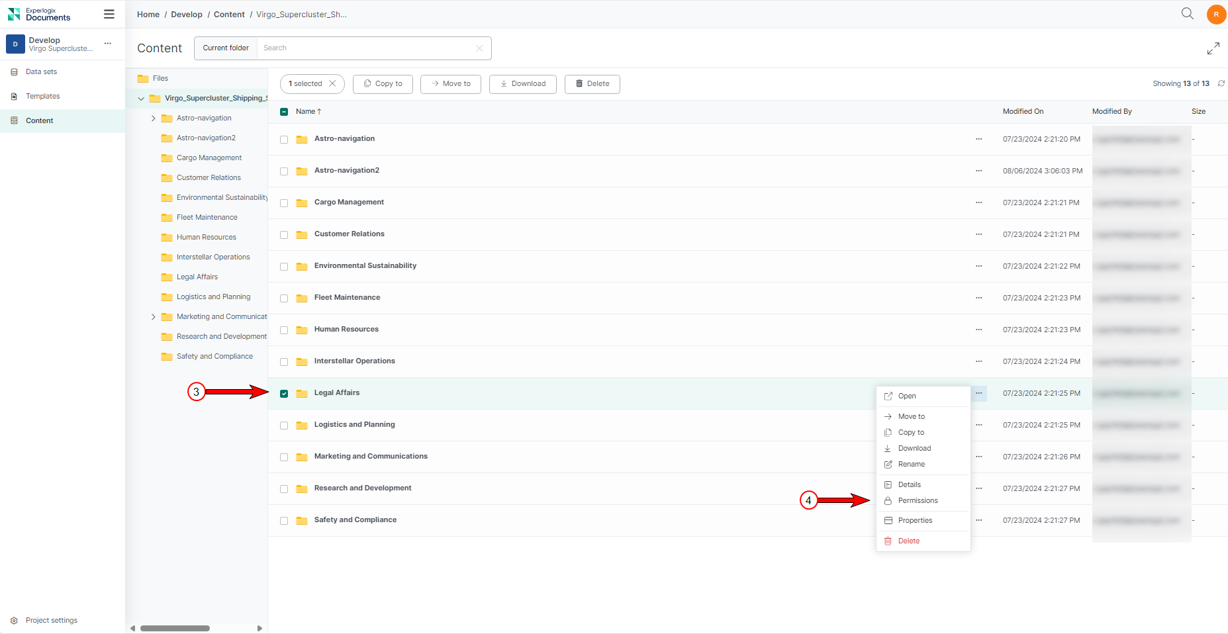Check the Fleet Maintenance row checkbox
The width and height of the screenshot is (1228, 634).
coord(284,298)
